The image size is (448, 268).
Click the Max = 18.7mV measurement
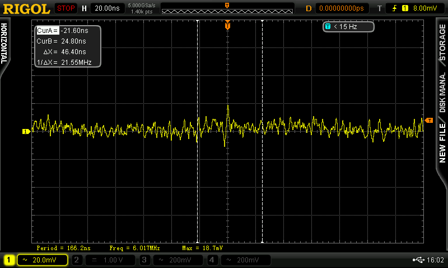(x=202, y=248)
